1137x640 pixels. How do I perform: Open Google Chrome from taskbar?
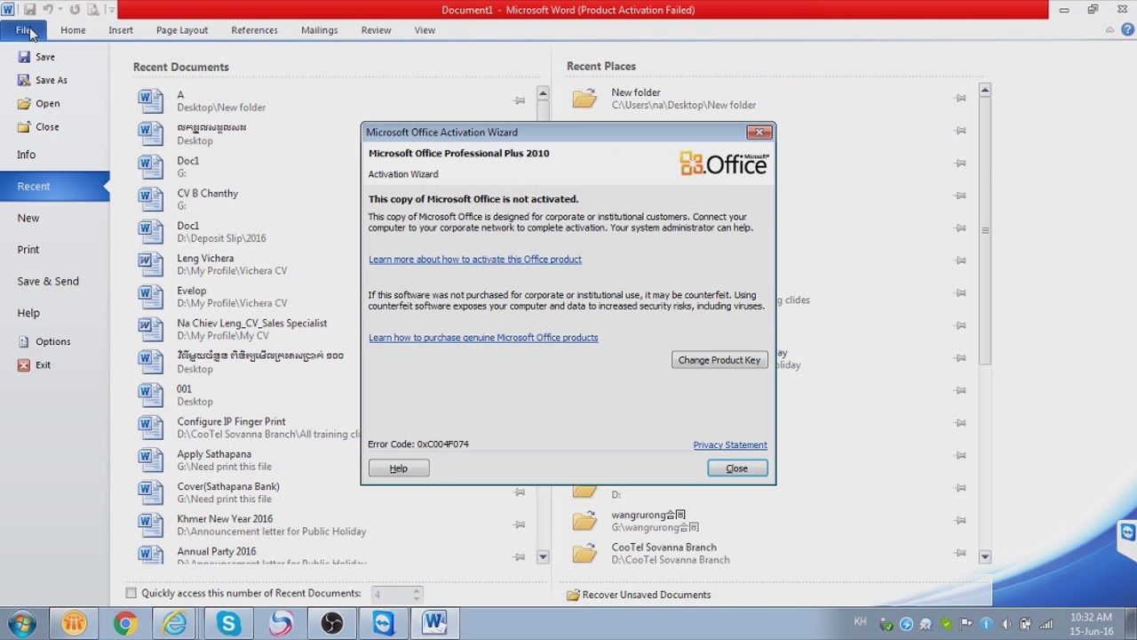point(125,624)
